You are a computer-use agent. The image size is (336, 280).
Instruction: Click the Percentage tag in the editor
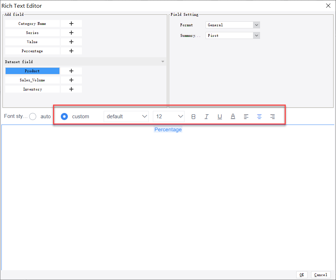point(168,129)
